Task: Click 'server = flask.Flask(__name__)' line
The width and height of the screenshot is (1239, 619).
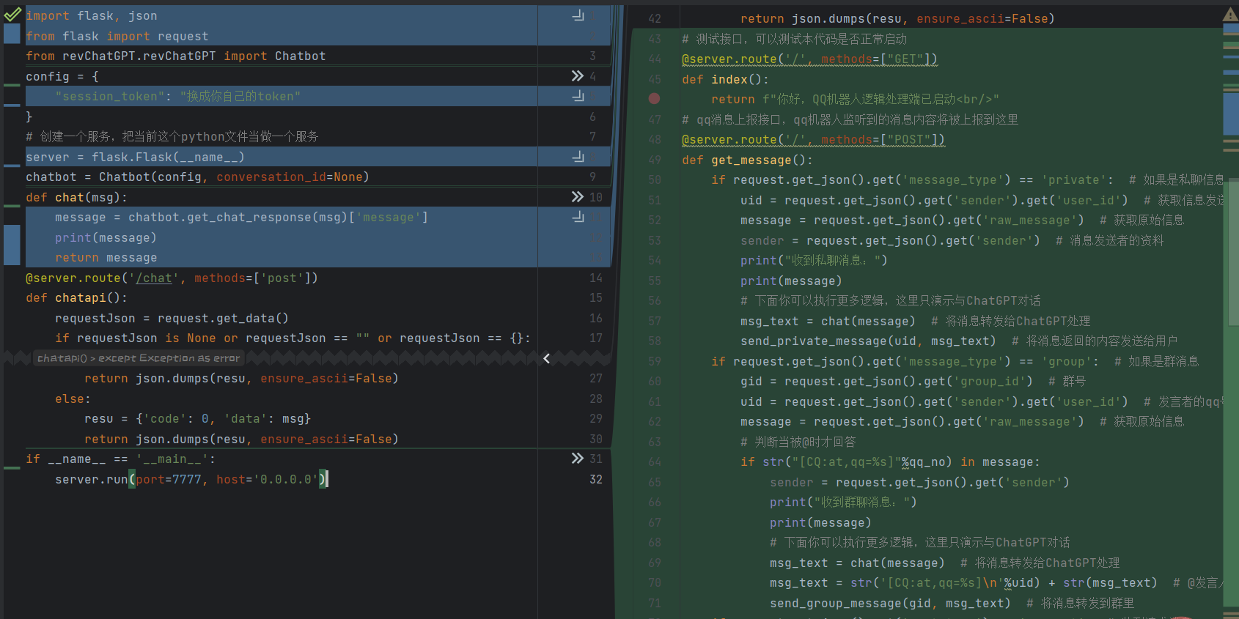Action: [136, 157]
